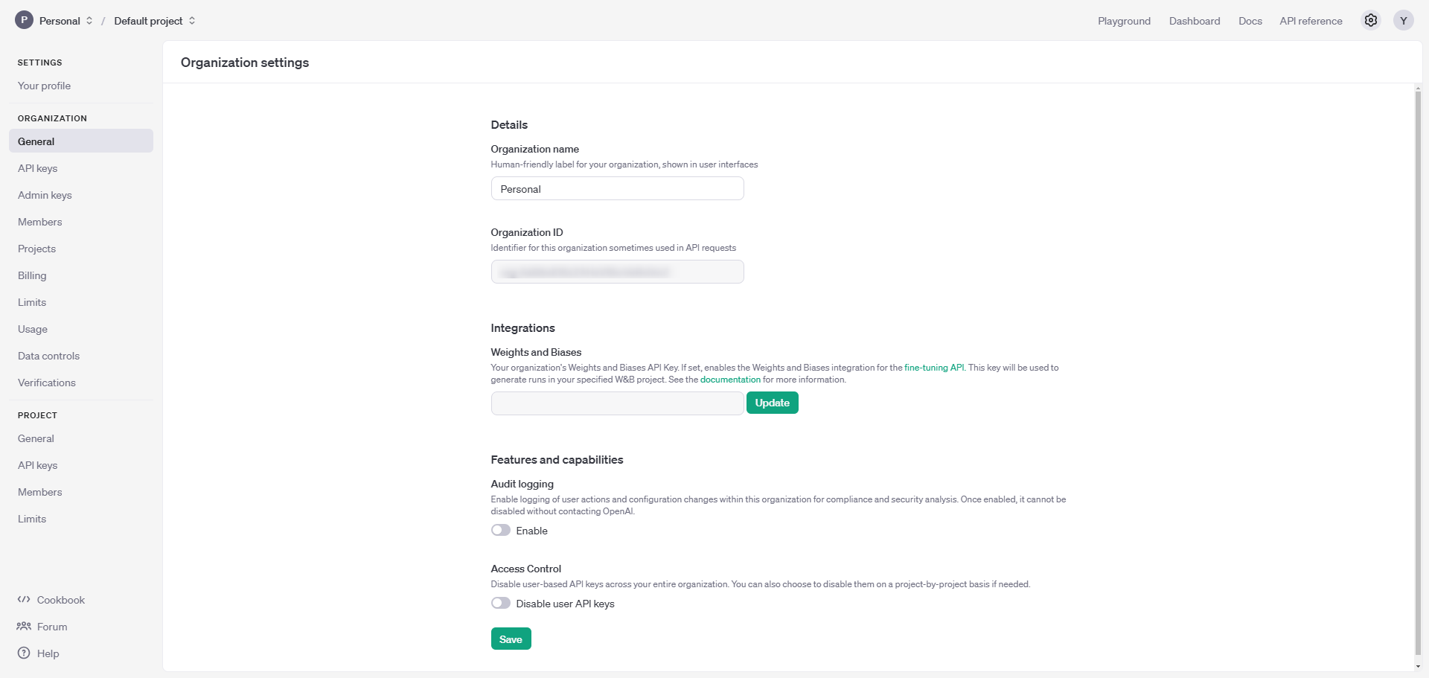Go to the Dashboard tab
Screen dimensions: 1429x678
click(x=1194, y=21)
